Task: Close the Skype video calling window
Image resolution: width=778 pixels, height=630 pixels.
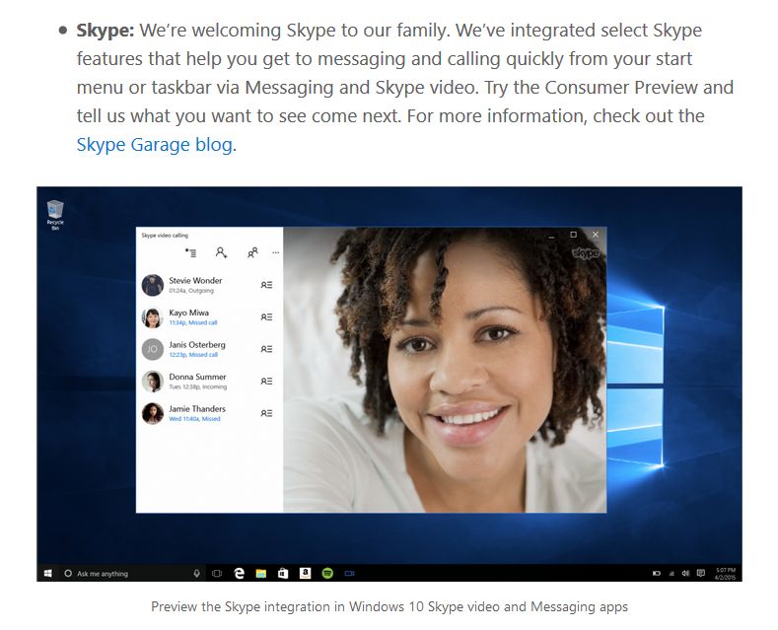Action: tap(596, 235)
